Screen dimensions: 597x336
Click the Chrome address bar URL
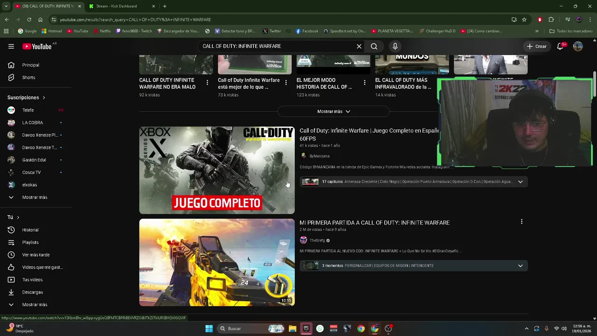pyautogui.click(x=135, y=20)
